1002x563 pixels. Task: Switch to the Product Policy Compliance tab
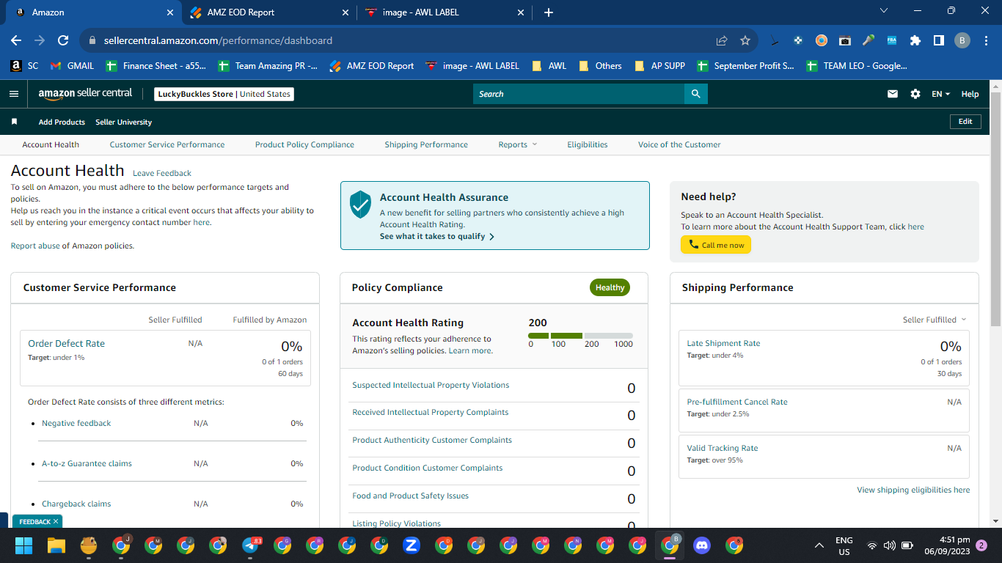click(304, 144)
